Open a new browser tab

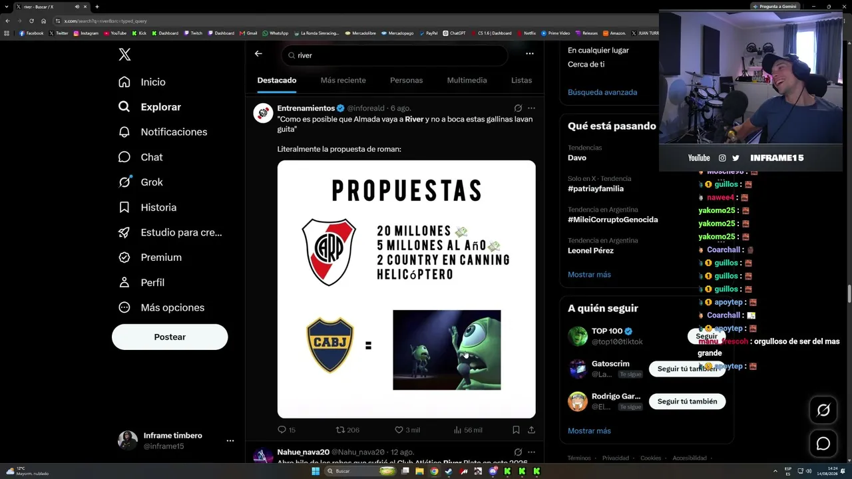tap(97, 7)
